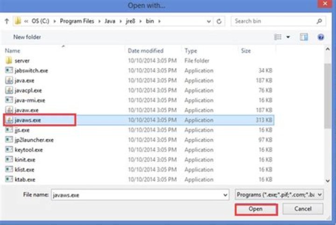Expand the address bar history dropdown
The height and width of the screenshot is (225, 336).
208,21
